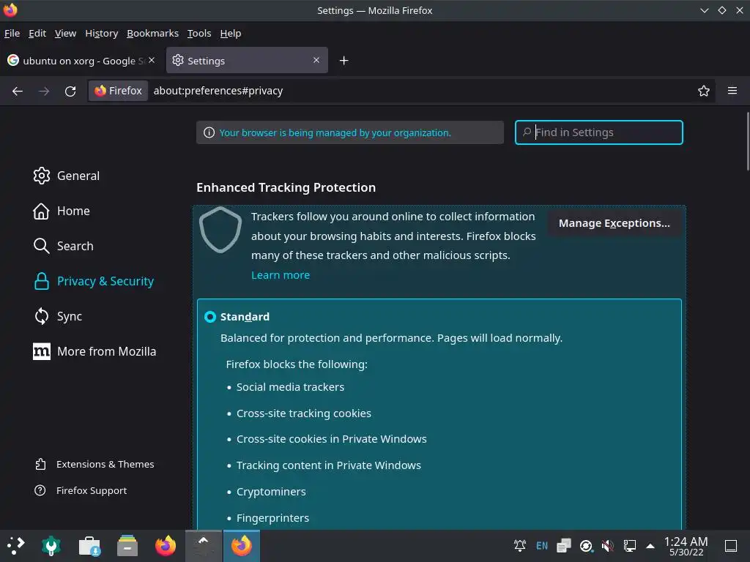Bookmark this page with the star icon
This screenshot has width=750, height=562.
click(703, 91)
